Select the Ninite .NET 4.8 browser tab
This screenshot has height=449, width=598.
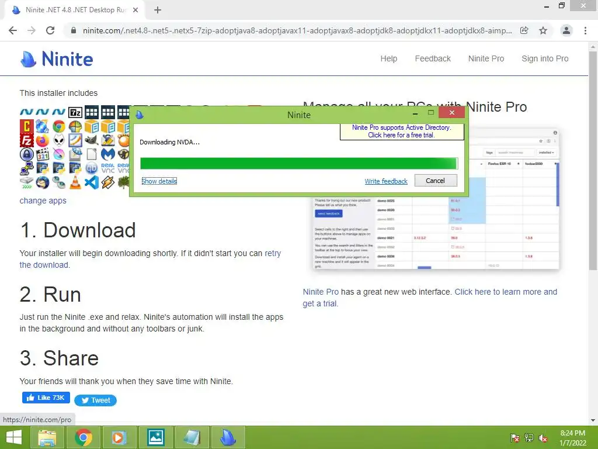[x=75, y=10]
